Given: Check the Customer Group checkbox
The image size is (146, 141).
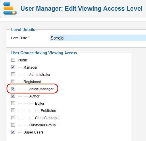Looking at the screenshot, I should 13,125.
